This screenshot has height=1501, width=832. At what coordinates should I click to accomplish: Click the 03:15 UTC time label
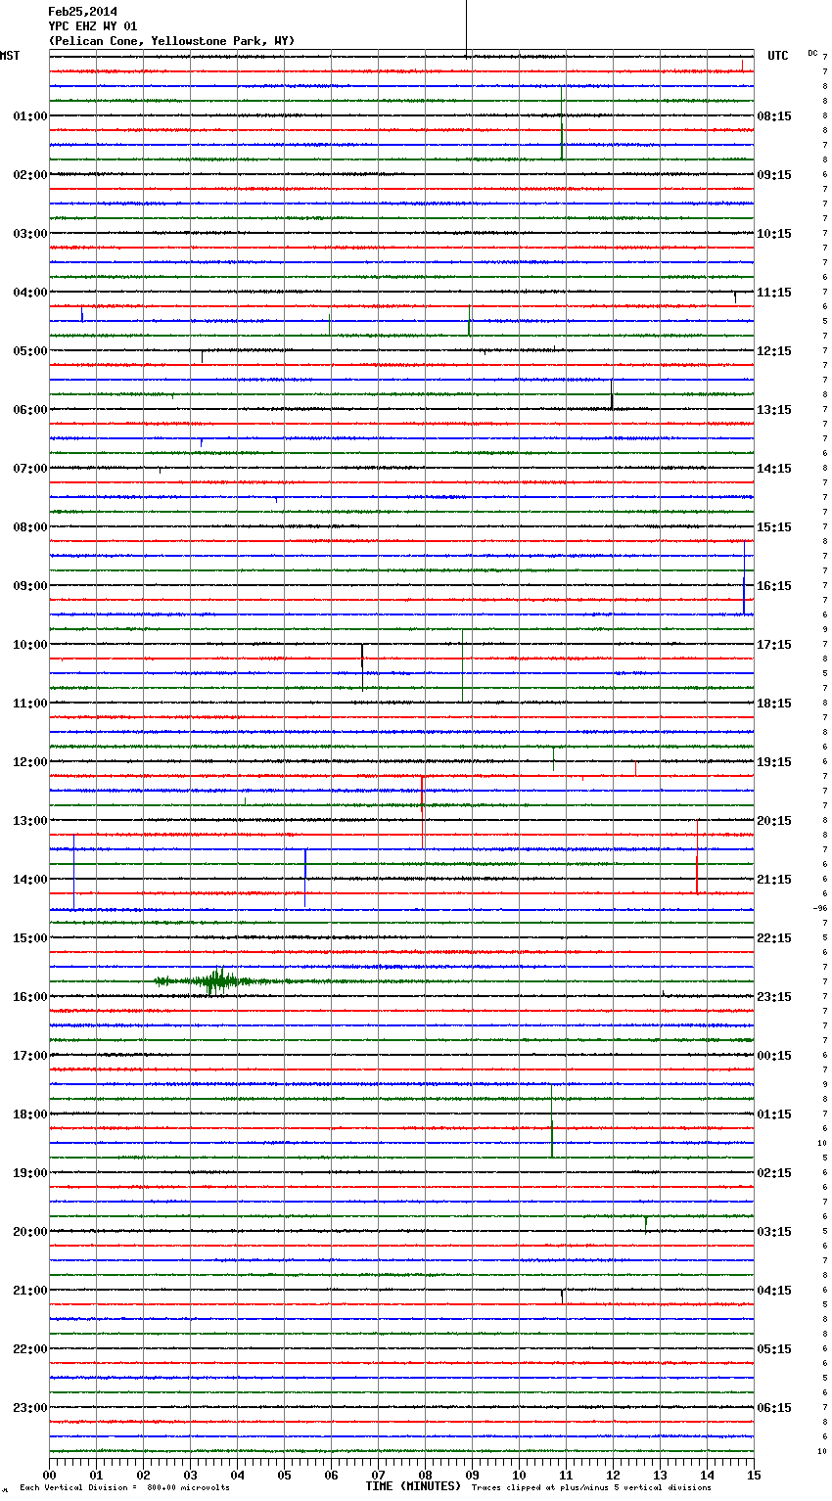tap(774, 1232)
